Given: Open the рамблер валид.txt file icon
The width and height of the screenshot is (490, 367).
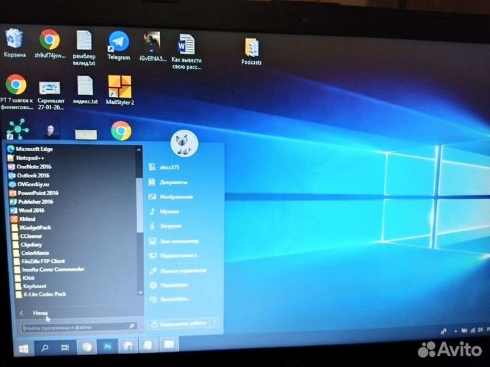Looking at the screenshot, I should tap(84, 48).
